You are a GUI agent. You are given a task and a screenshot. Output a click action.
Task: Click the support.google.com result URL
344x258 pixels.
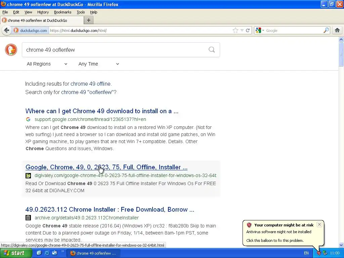point(90,119)
